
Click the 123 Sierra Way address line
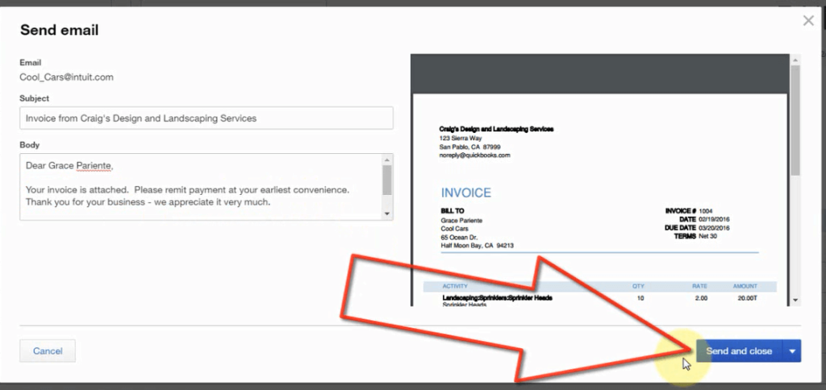[x=461, y=139]
